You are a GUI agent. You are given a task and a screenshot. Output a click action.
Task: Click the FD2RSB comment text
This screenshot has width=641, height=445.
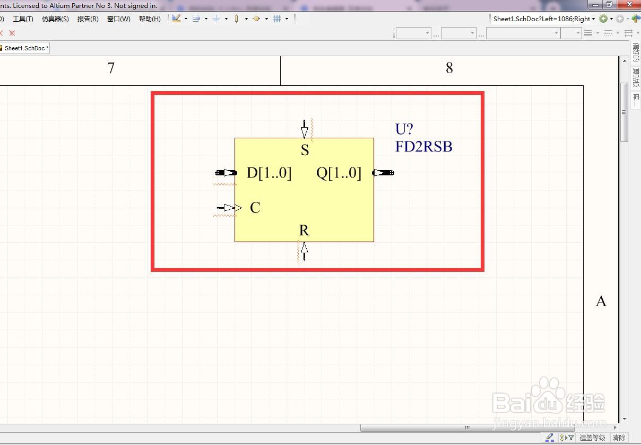[x=423, y=146]
